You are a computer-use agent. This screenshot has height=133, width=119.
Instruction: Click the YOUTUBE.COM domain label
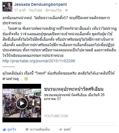pyautogui.click(x=56, y=116)
